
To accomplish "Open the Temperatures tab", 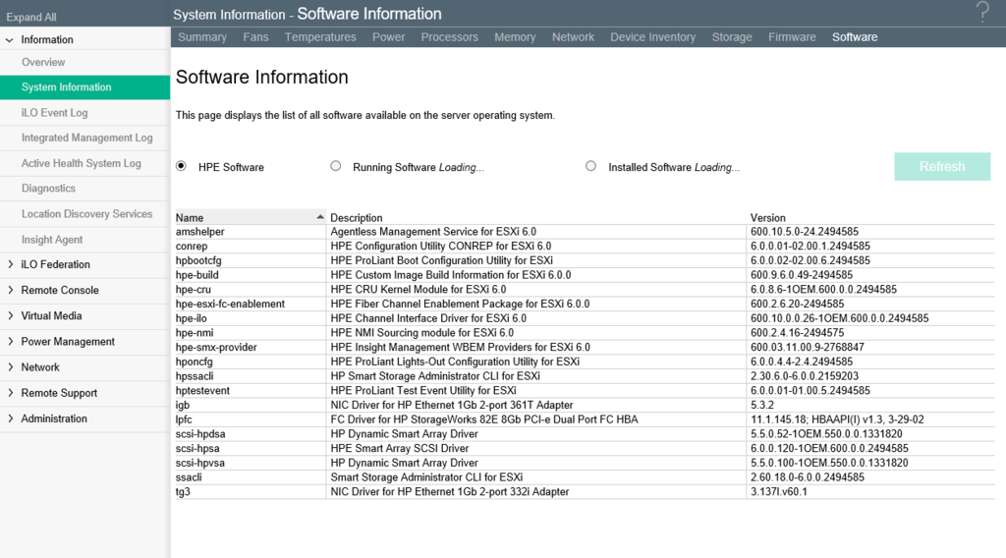I will pos(320,37).
